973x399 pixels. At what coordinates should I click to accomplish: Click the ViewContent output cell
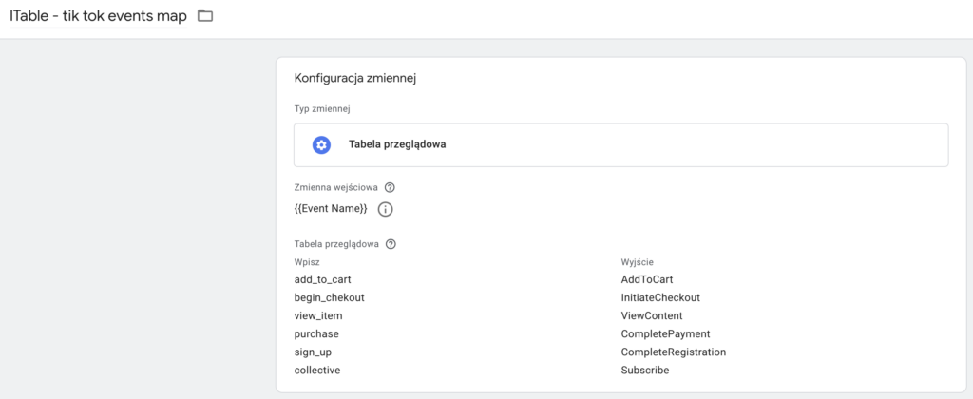click(651, 315)
